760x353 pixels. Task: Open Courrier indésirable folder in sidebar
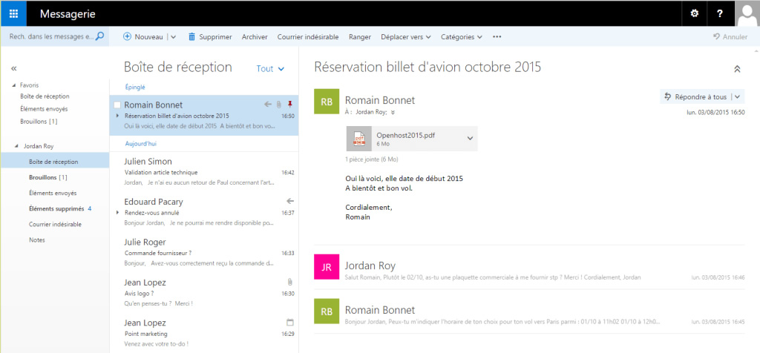click(x=55, y=224)
